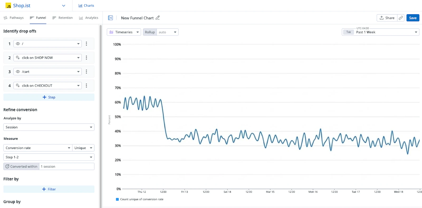422x208 pixels.
Task: Expand the Timeseries visualization dropdown
Action: pos(124,32)
